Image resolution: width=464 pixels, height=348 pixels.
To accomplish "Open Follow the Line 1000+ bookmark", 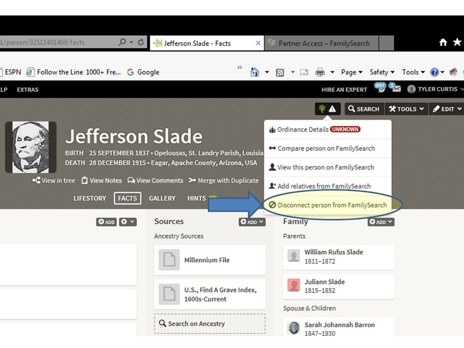I will tap(73, 72).
